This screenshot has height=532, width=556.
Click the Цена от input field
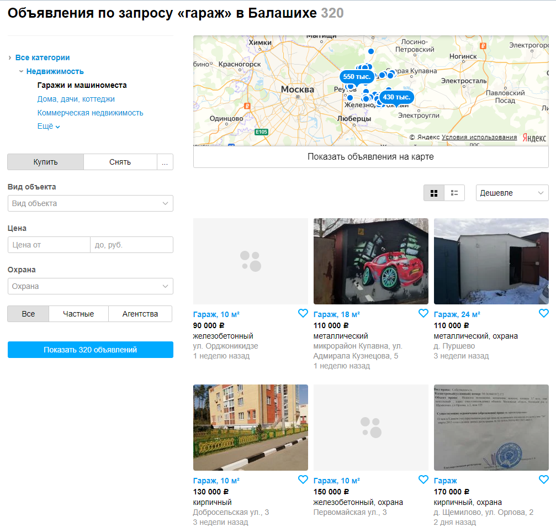click(x=49, y=245)
